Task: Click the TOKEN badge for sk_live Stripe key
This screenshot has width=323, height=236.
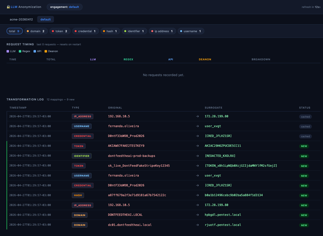Action: 79,166
